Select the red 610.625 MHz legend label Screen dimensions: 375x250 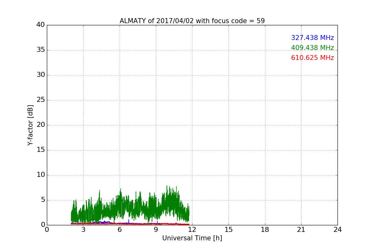point(312,58)
